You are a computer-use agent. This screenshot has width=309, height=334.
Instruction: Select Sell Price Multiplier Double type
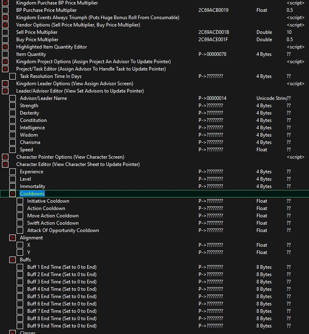click(264, 32)
